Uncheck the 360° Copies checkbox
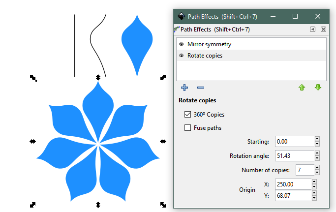Image resolution: width=336 pixels, height=212 pixels. click(x=187, y=115)
